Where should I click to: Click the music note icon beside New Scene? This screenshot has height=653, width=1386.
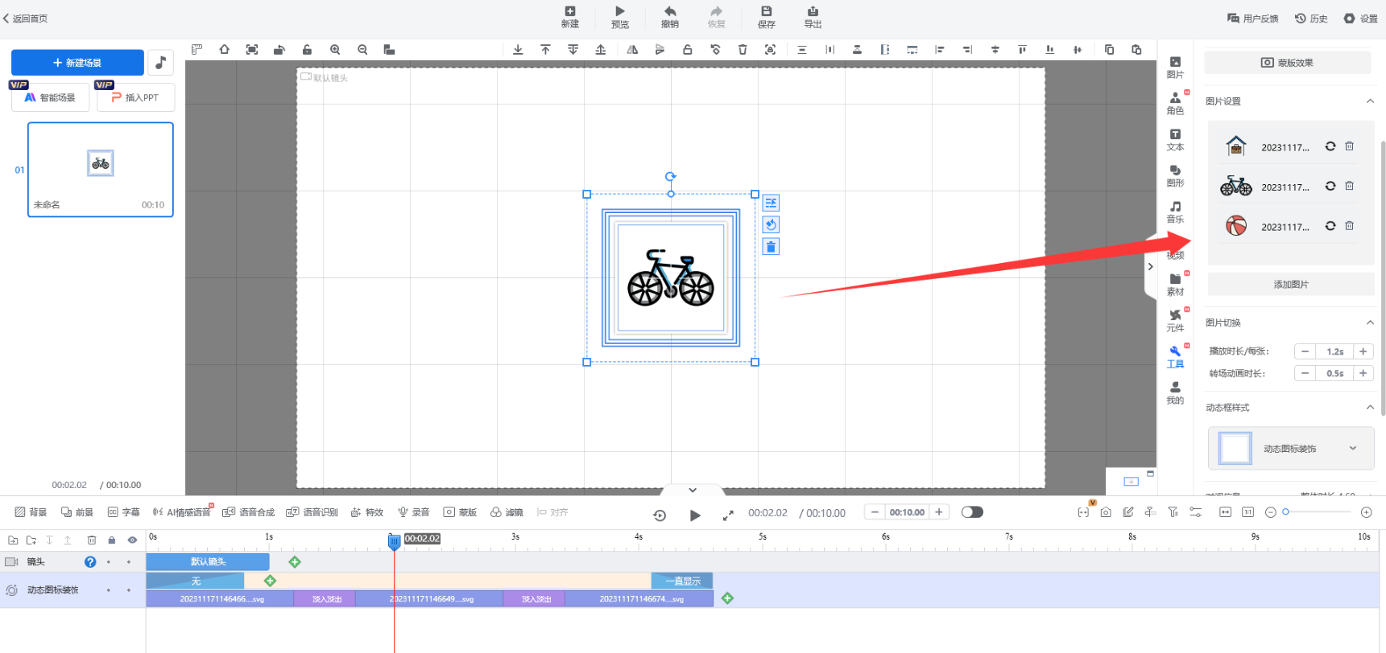(161, 63)
